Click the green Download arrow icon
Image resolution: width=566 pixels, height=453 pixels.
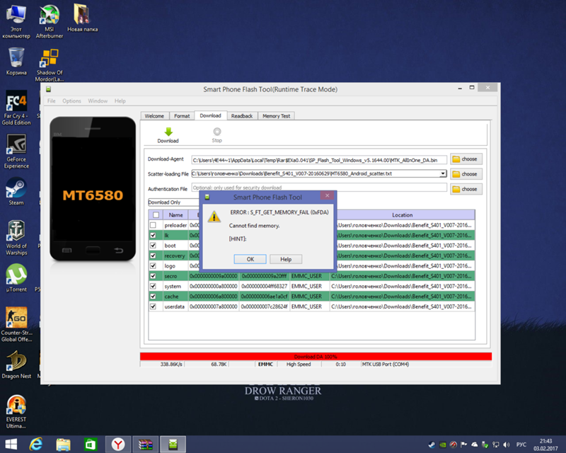pos(168,132)
